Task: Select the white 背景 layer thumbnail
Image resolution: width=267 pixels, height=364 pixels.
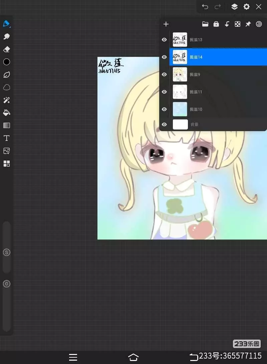Action: [180, 124]
